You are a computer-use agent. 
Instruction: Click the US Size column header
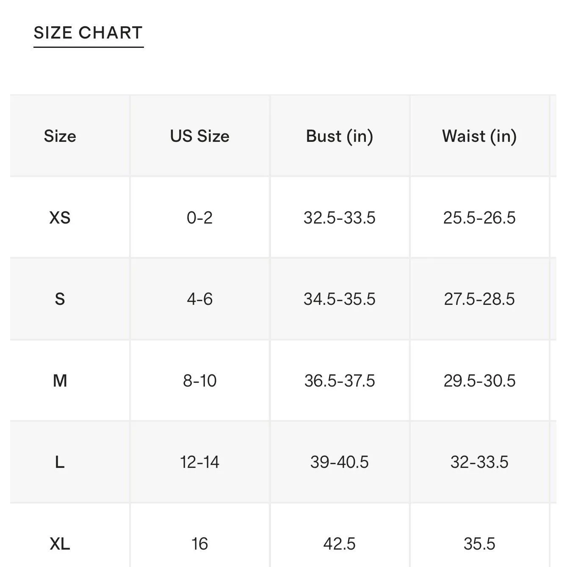200,136
